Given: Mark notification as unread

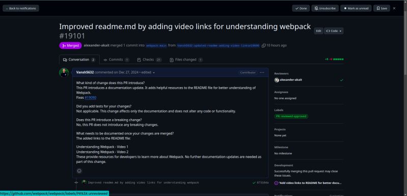Looking at the screenshot, I should tap(356, 8).
